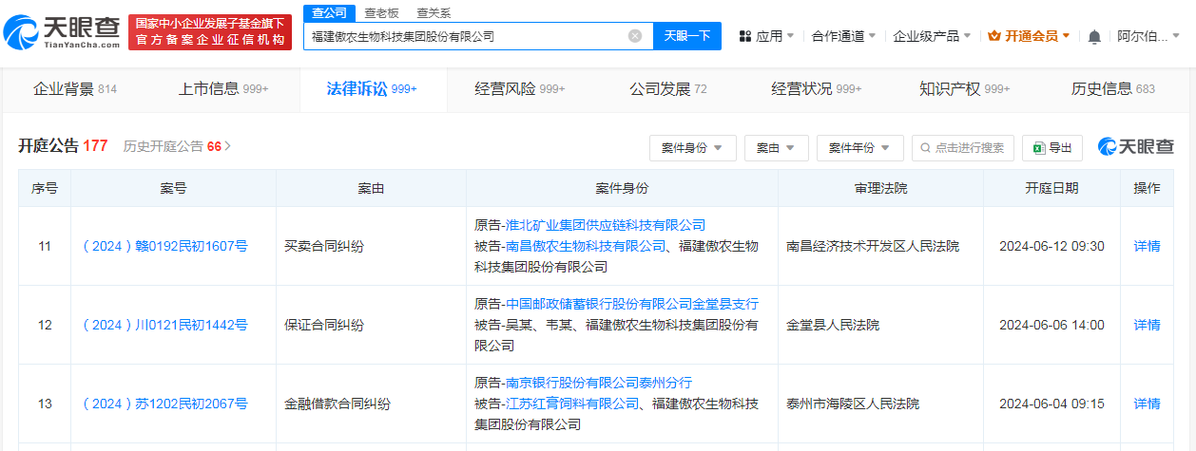Clear the search box with the X icon
The width and height of the screenshot is (1196, 451).
click(x=635, y=36)
